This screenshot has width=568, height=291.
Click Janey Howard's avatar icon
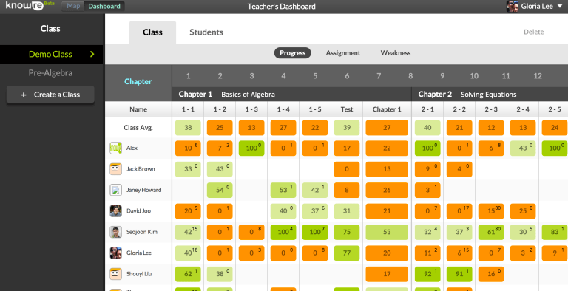tap(115, 190)
